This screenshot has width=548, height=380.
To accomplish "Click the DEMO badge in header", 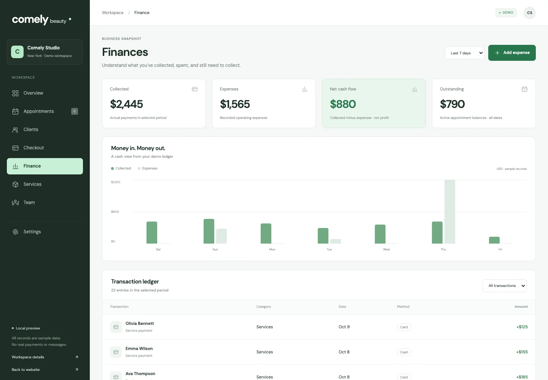I will [506, 13].
